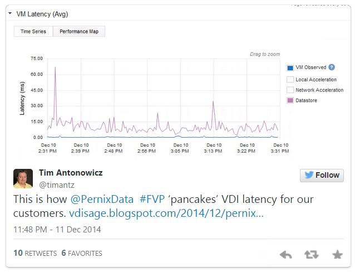
Task: Click the 75.00 latency axis value
Action: click(37, 59)
